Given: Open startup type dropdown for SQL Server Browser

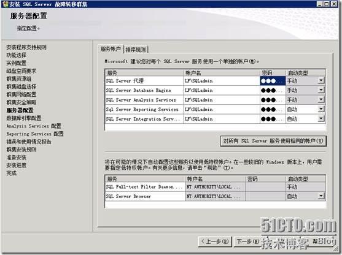Looking at the screenshot, I should click(x=321, y=196).
